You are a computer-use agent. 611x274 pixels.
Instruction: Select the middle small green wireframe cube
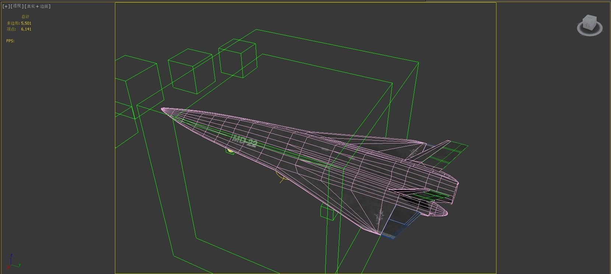click(192, 71)
